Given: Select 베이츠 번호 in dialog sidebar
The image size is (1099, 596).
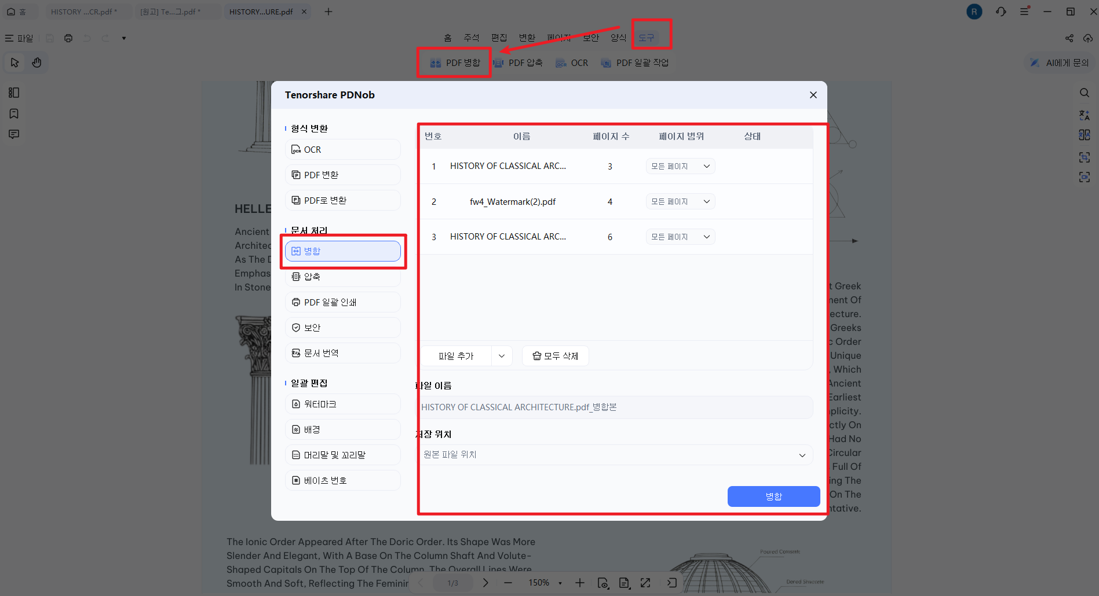Looking at the screenshot, I should click(343, 480).
